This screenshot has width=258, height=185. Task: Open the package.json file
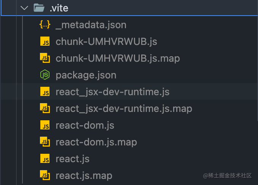(x=86, y=75)
